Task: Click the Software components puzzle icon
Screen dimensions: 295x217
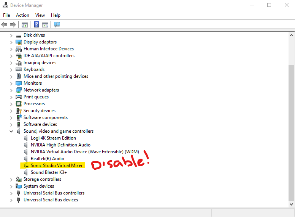Action: tap(19, 117)
